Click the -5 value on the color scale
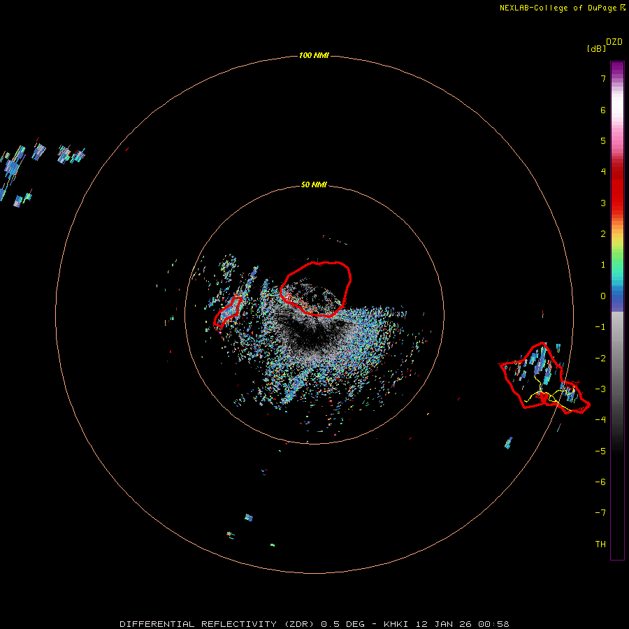Image resolution: width=629 pixels, height=629 pixels. (x=600, y=451)
